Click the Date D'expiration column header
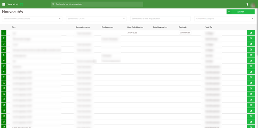This screenshot has height=128, width=258. point(160,27)
